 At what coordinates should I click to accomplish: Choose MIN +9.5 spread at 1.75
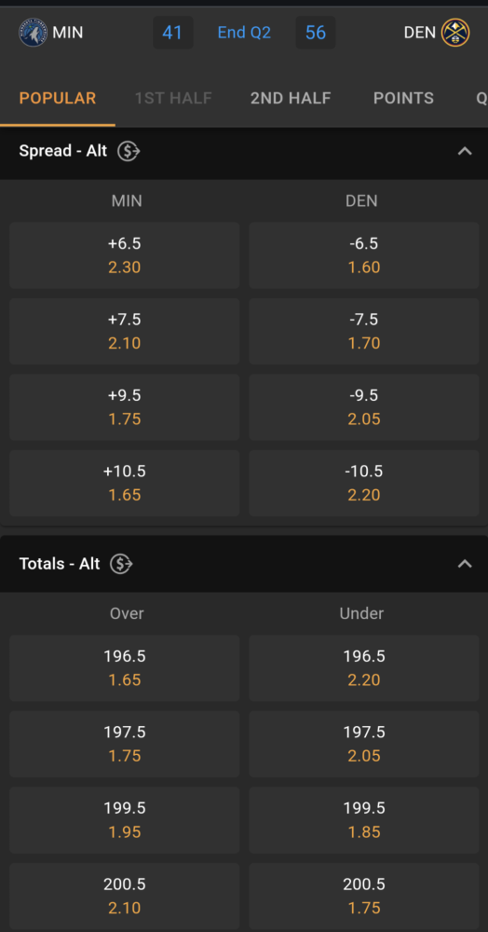[x=125, y=407]
